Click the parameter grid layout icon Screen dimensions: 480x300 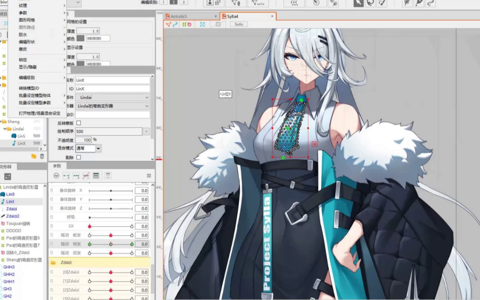pyautogui.click(x=108, y=176)
